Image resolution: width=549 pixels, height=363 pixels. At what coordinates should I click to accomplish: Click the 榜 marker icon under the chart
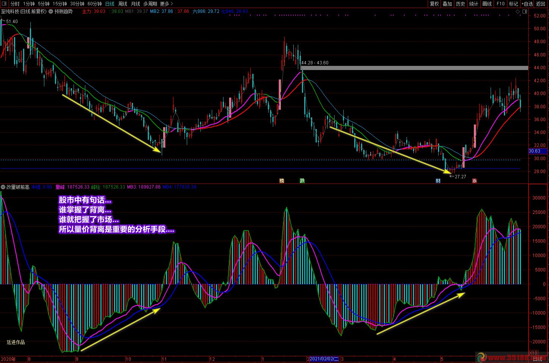tap(282, 181)
